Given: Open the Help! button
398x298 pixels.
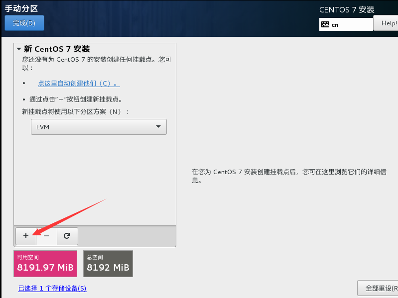Looking at the screenshot, I should [387, 23].
